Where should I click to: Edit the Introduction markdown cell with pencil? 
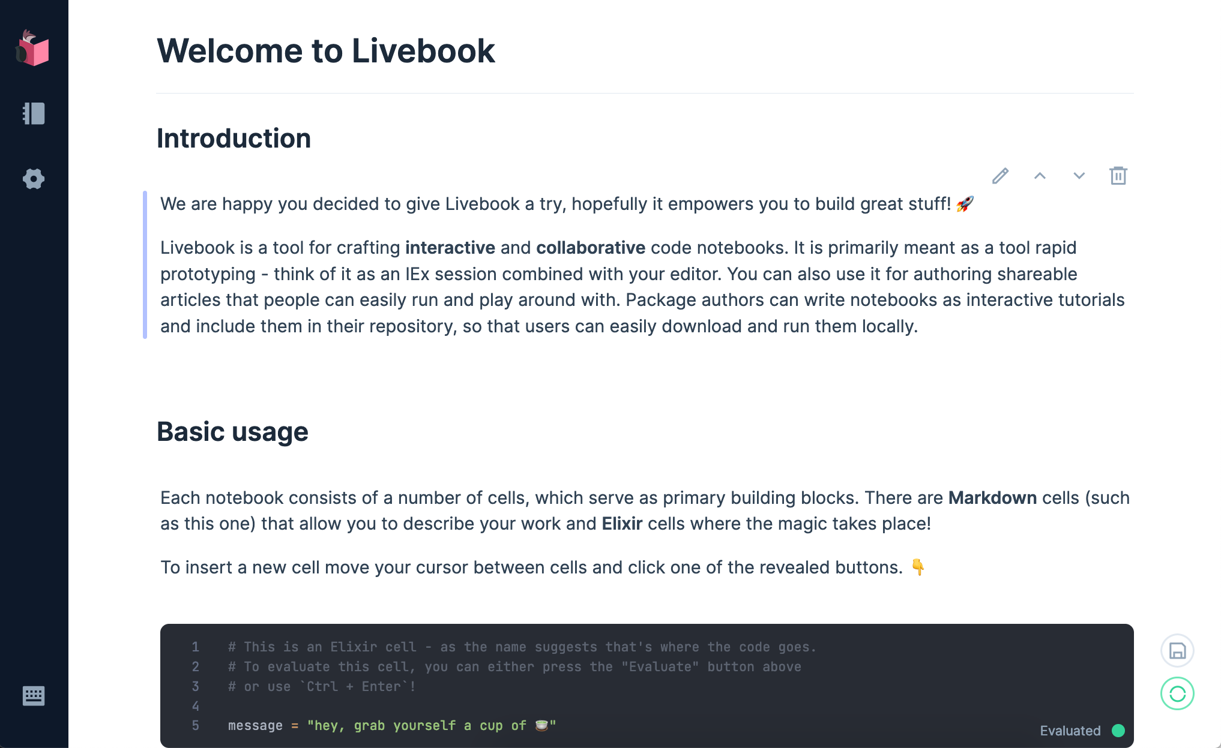(1000, 176)
